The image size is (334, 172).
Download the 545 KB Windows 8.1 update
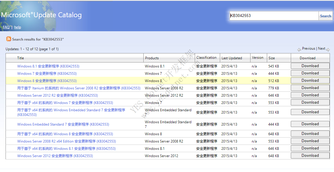tap(310, 66)
